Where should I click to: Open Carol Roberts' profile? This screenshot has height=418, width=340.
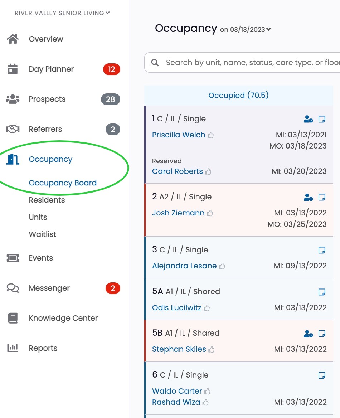[x=177, y=171]
